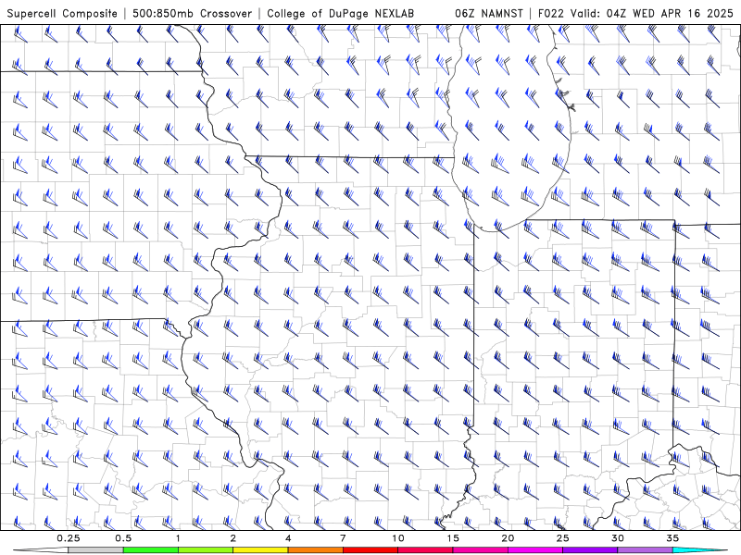The width and height of the screenshot is (741, 555).
Task: Click the colorbar label 25
Action: coord(563,538)
